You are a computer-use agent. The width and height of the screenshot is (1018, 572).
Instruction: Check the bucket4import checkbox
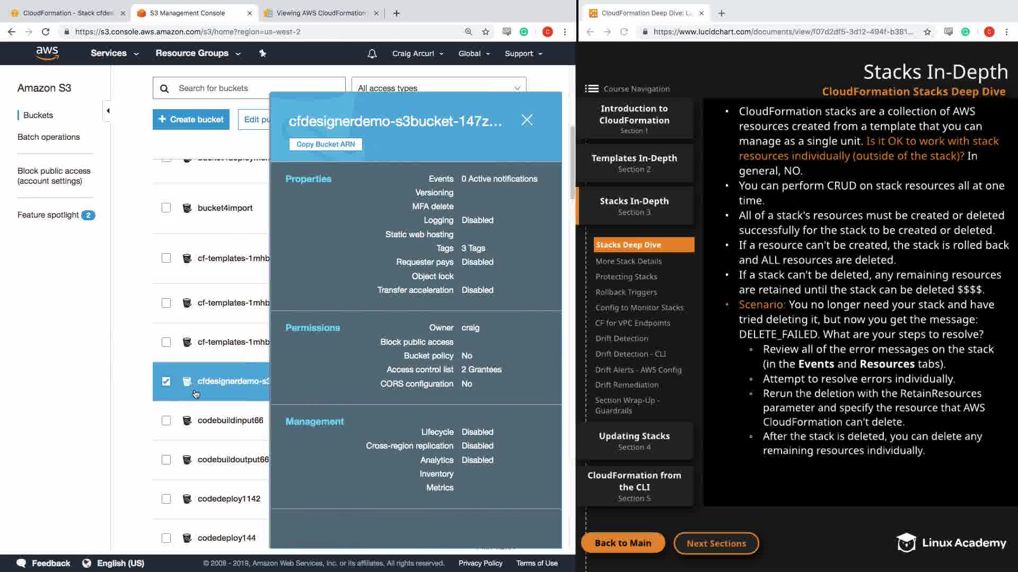click(x=166, y=208)
